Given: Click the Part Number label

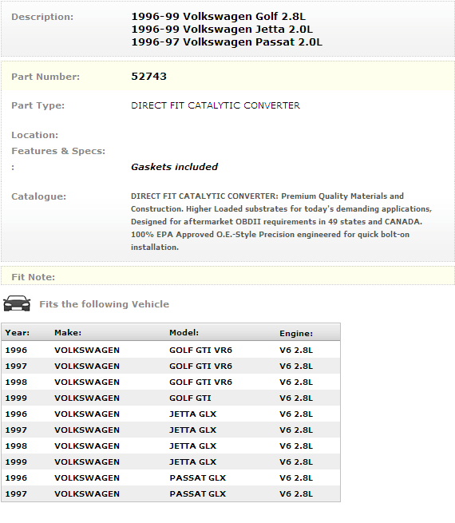Looking at the screenshot, I should click(x=45, y=77).
